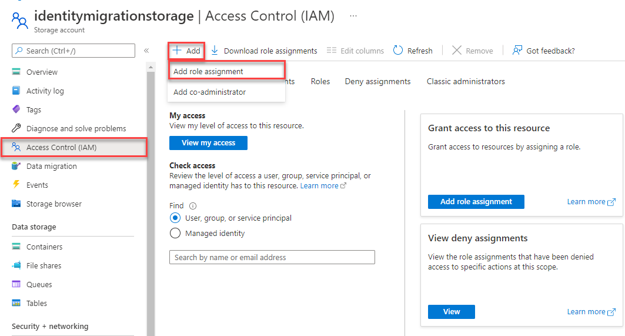Click the blue Add role assignment button
625x336 pixels.
tap(476, 201)
